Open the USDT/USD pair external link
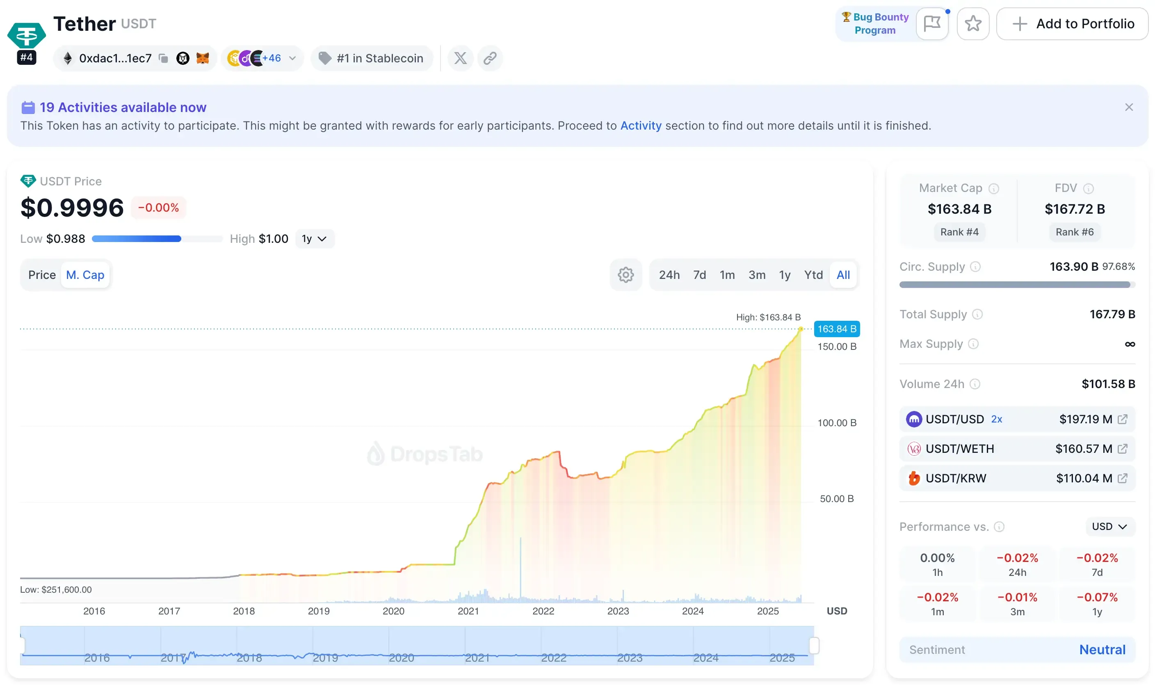1155x685 pixels. tap(1122, 419)
